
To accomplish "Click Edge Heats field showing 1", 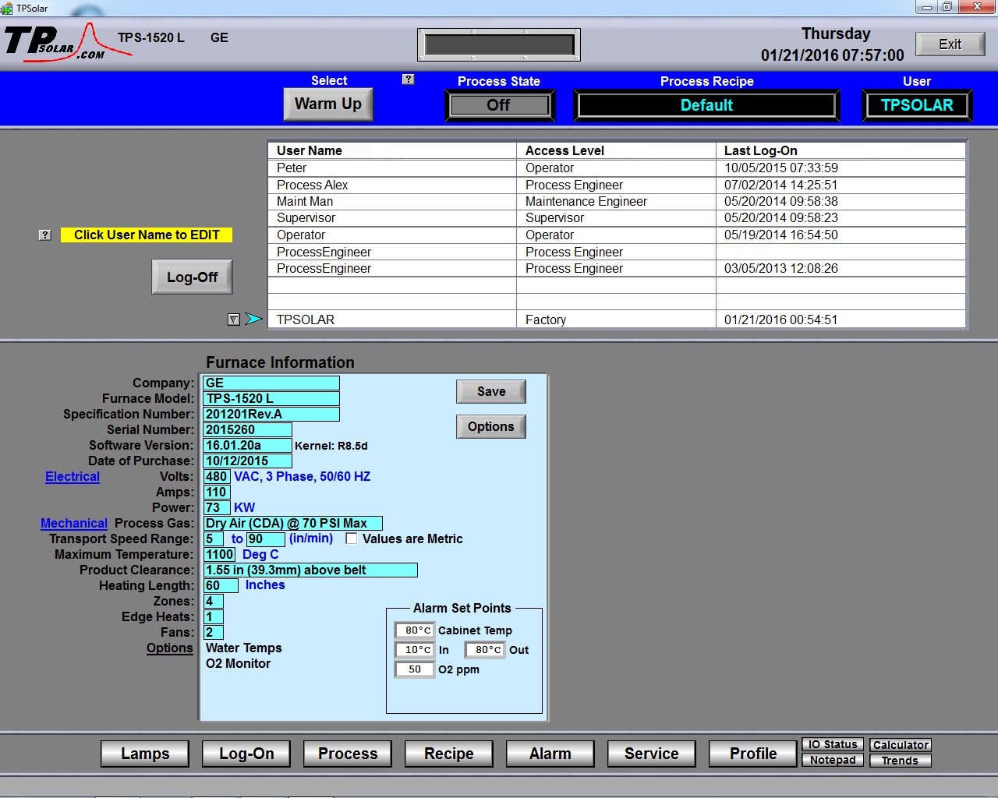I will pos(214,616).
